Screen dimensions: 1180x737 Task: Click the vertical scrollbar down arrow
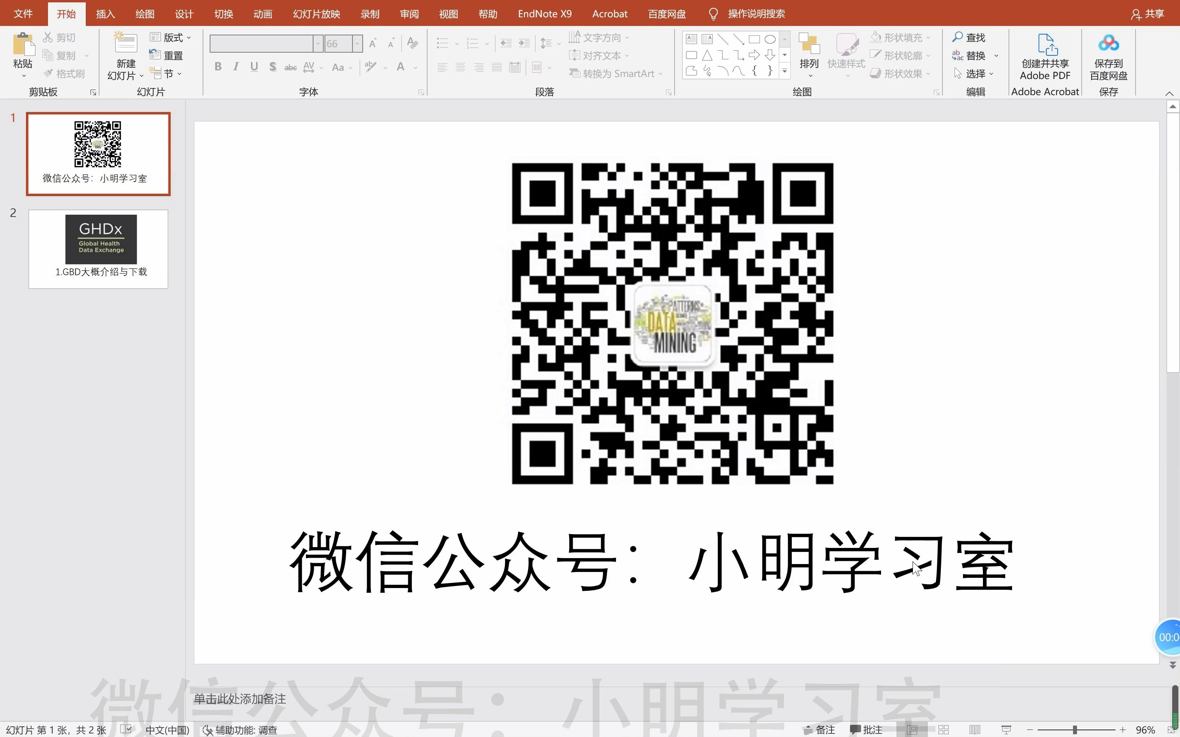[x=1173, y=665]
